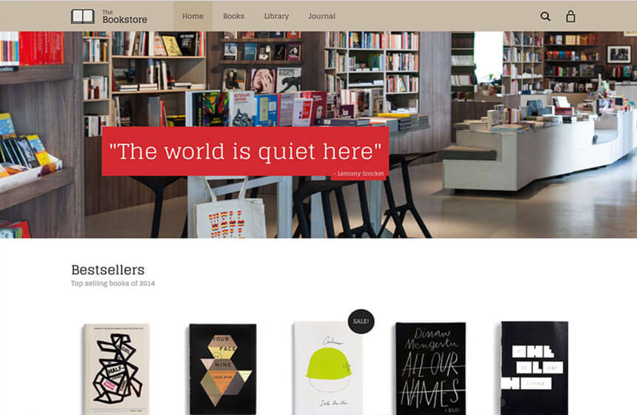Open the origami dog book cover
The width and height of the screenshot is (637, 415).
117,369
